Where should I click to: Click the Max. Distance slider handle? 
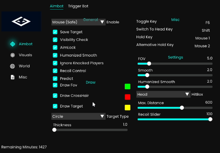pos(182,108)
